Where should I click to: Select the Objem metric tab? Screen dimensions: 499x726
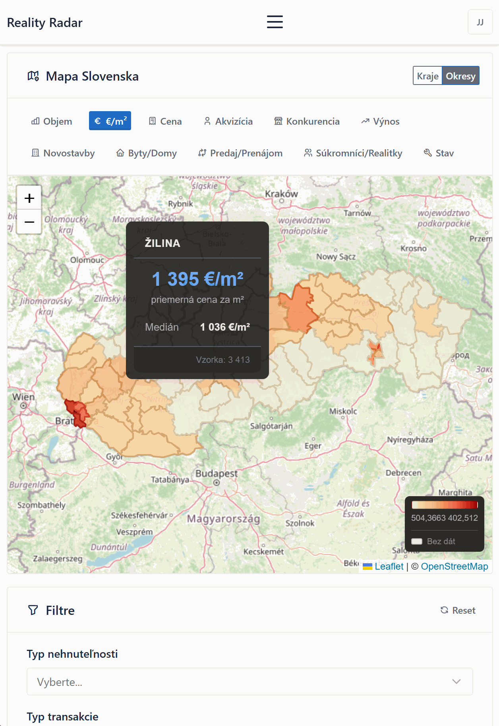click(x=52, y=121)
